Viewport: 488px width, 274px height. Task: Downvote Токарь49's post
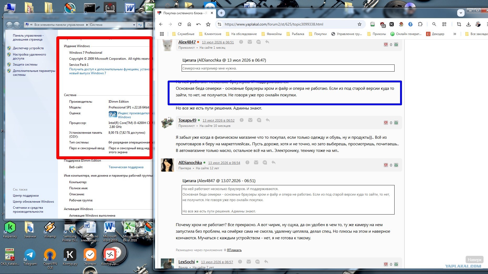click(386, 123)
